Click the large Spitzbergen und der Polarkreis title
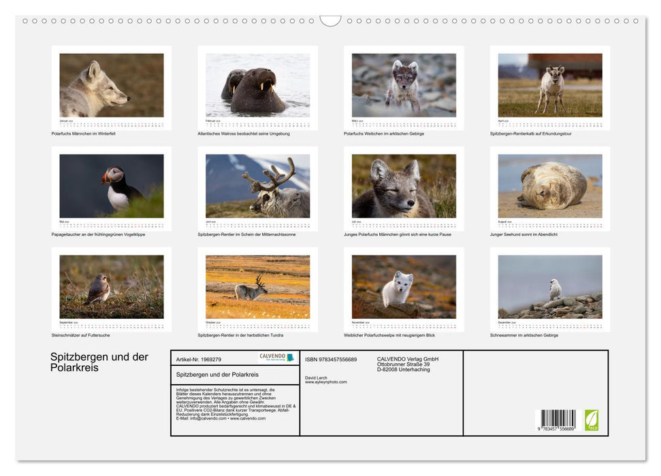The image size is (661, 476). pyautogui.click(x=99, y=362)
